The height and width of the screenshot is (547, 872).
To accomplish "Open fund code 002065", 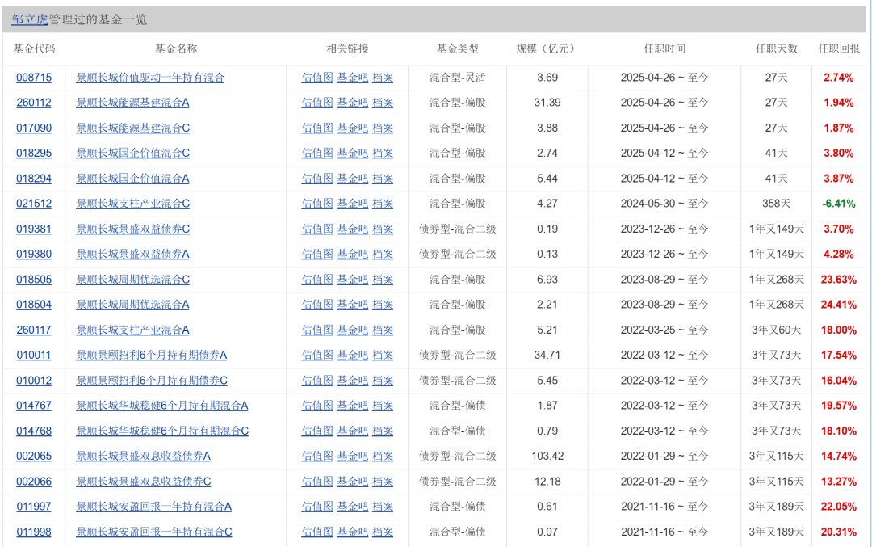I will [x=34, y=457].
